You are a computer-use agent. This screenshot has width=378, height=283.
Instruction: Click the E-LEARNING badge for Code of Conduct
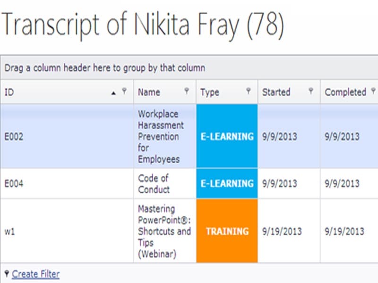coord(227,183)
